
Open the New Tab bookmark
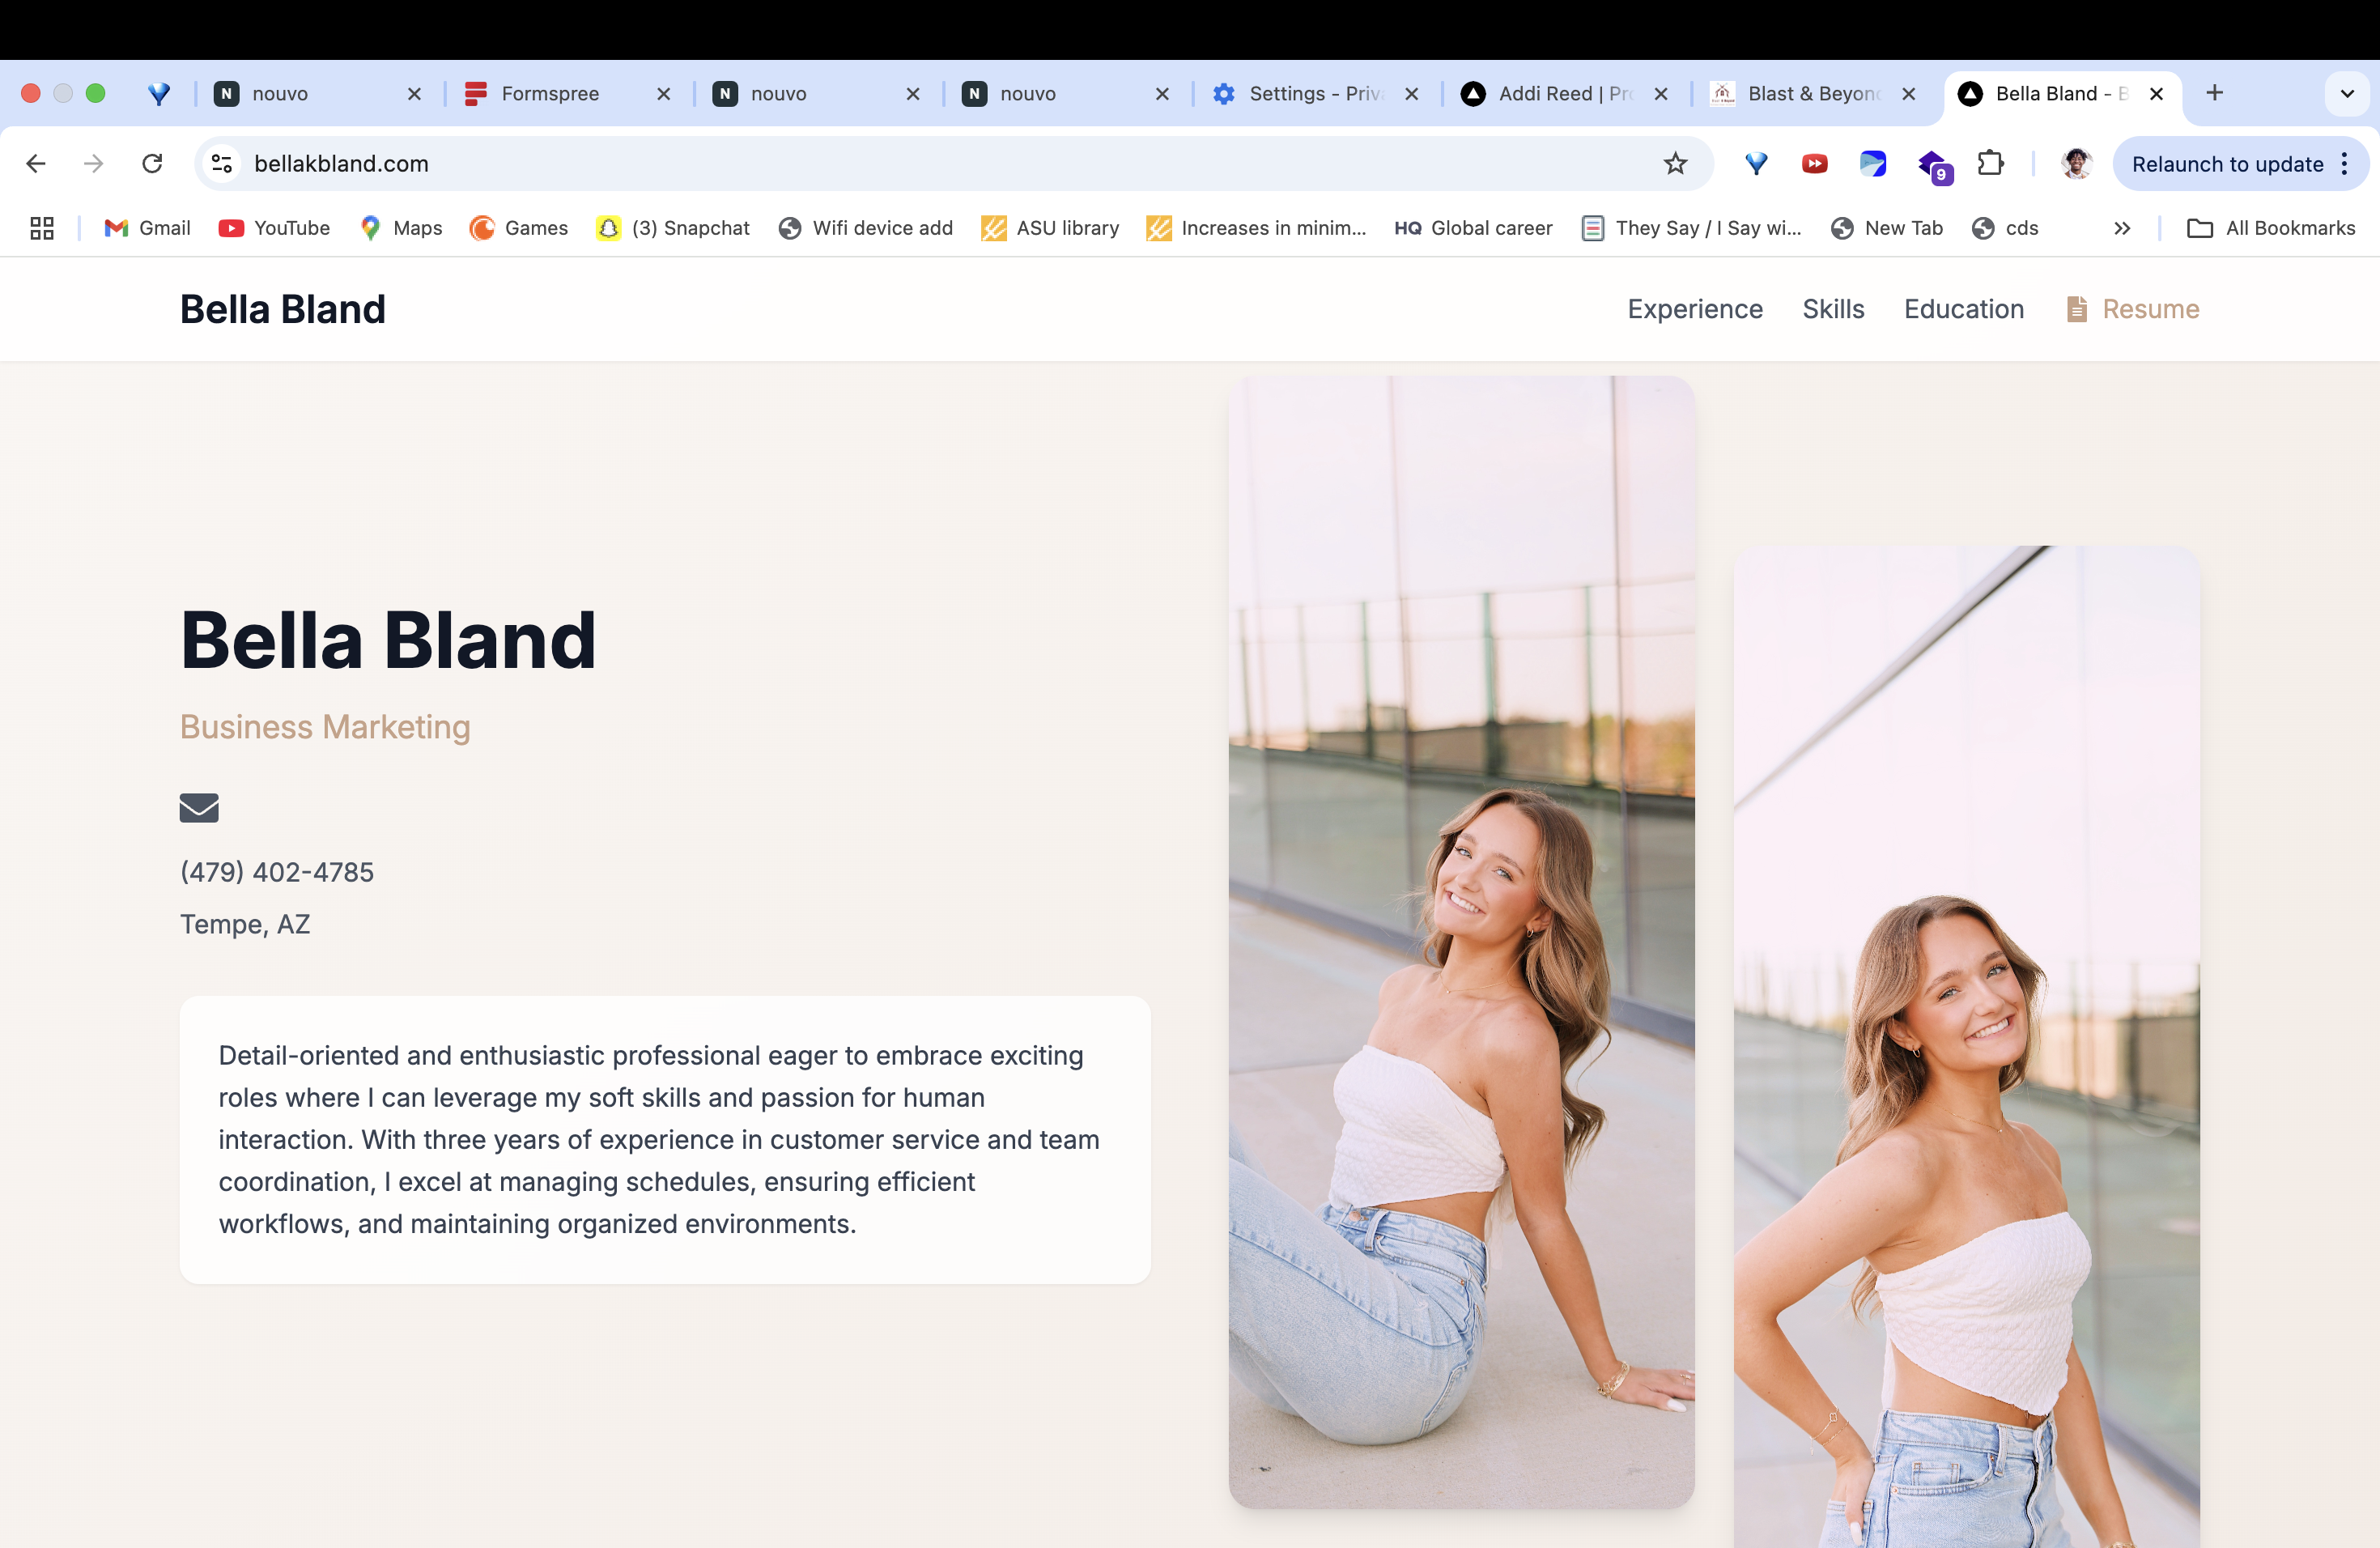(1887, 228)
